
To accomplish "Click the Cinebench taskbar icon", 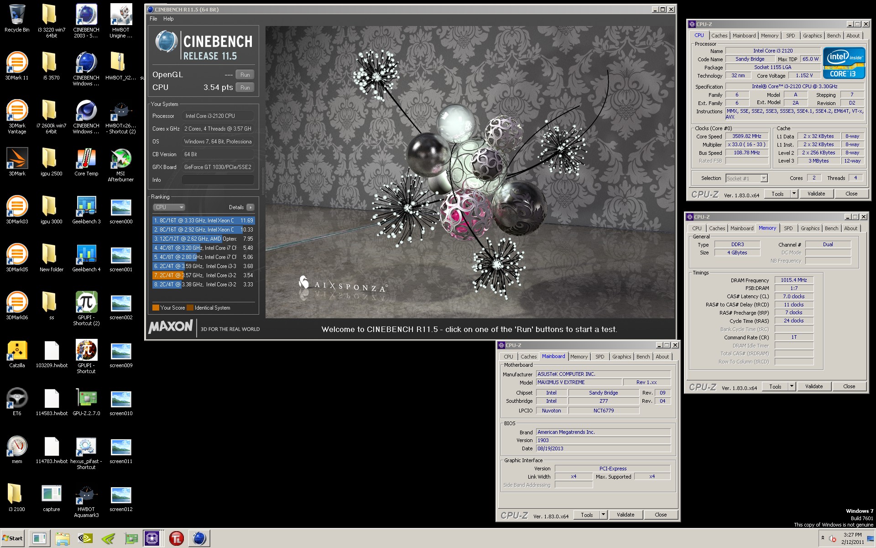I will (x=199, y=538).
